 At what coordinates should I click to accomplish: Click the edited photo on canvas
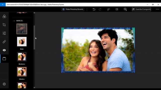tap(98, 50)
